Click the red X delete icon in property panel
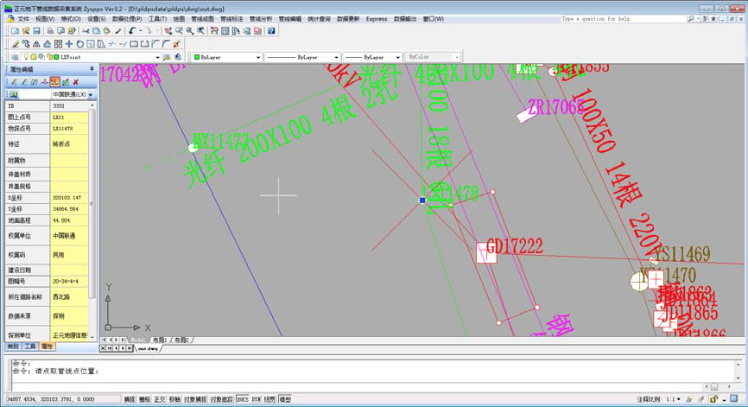The height and width of the screenshot is (407, 748). (x=76, y=81)
